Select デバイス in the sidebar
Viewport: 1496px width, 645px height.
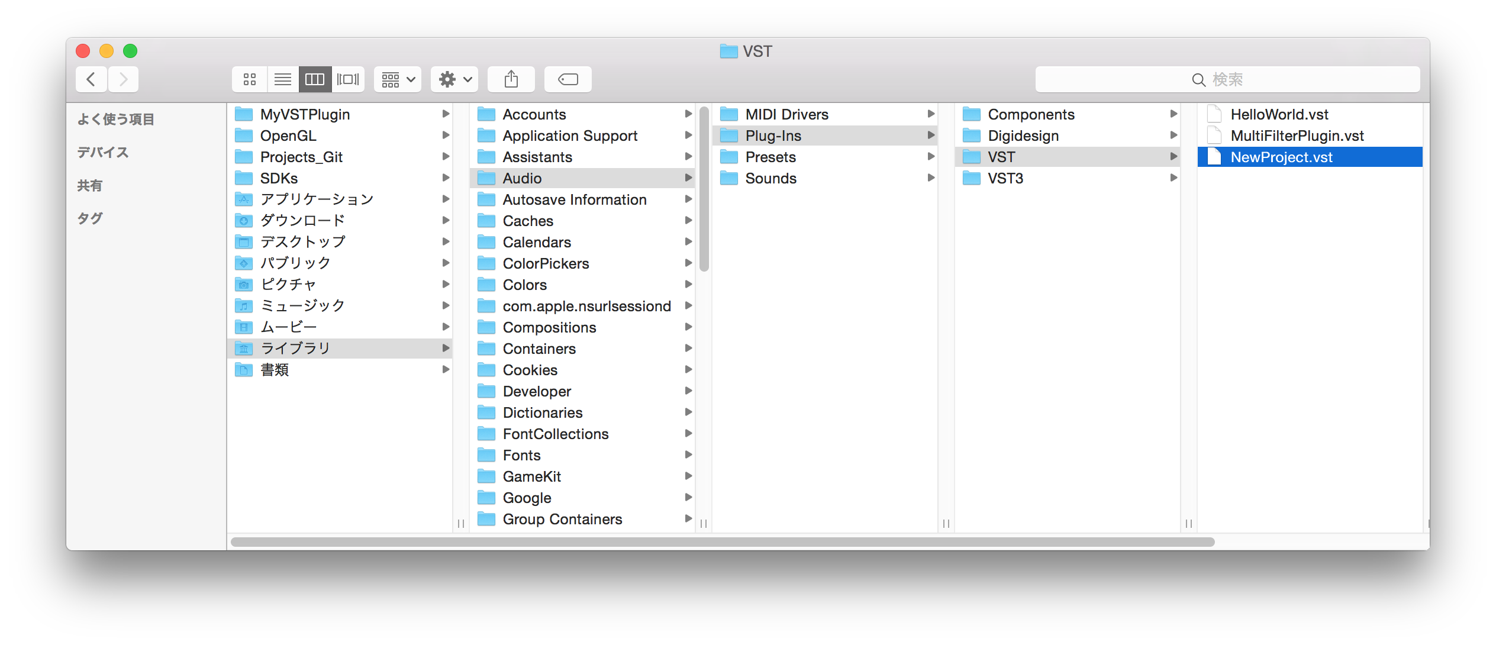tap(102, 152)
